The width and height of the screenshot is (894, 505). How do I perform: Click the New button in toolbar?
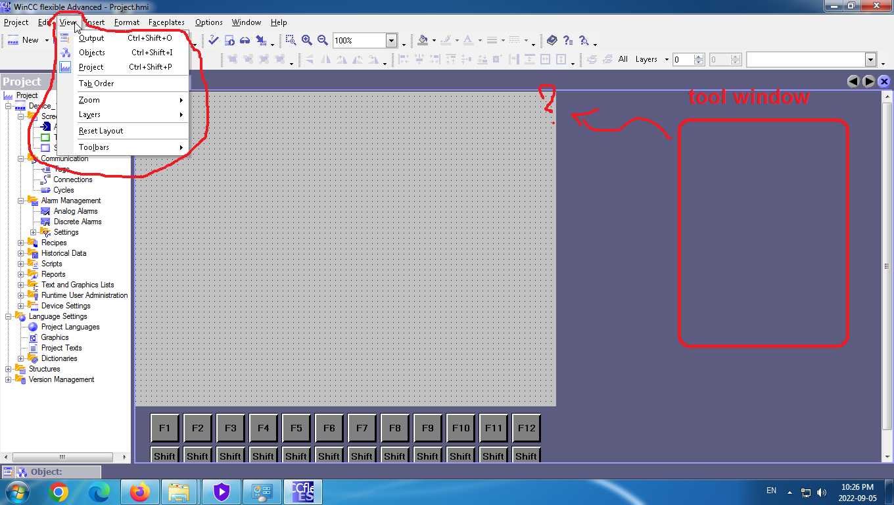(24, 40)
